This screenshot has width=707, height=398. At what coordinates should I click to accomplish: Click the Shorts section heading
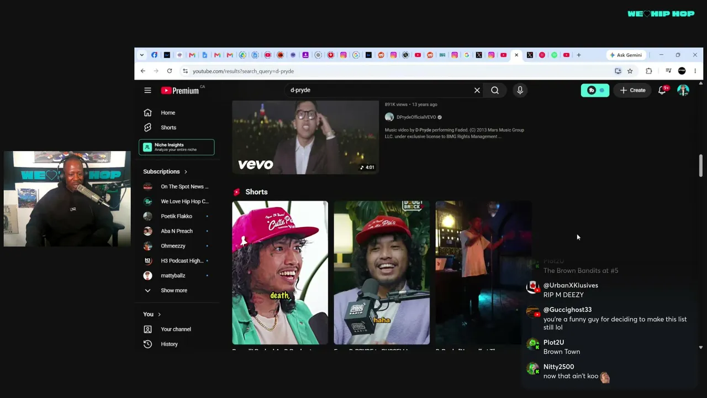point(256,192)
